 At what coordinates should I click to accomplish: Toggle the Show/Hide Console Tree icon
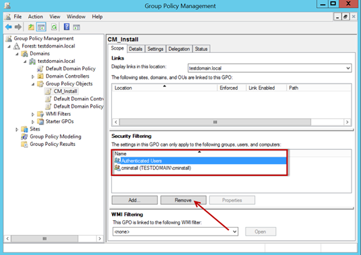click(x=41, y=27)
